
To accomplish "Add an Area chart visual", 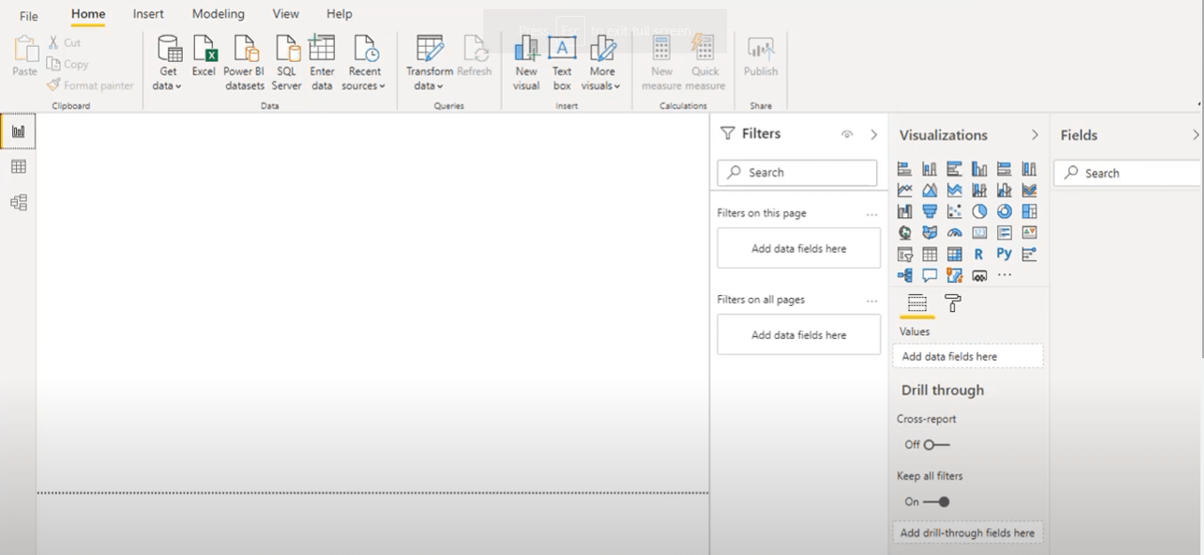I will [x=929, y=190].
